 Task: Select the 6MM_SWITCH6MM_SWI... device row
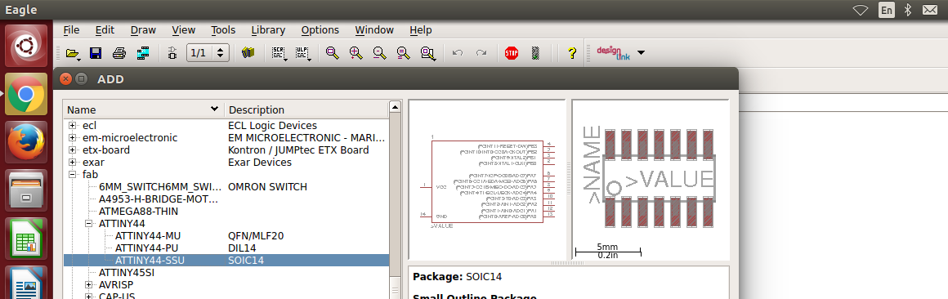coord(226,186)
